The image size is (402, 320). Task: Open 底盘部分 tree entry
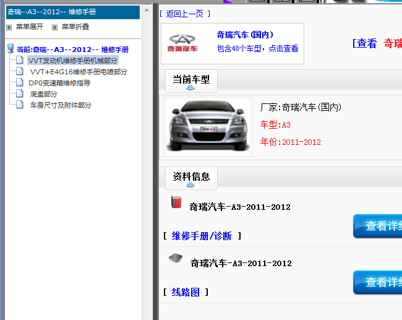[43, 94]
